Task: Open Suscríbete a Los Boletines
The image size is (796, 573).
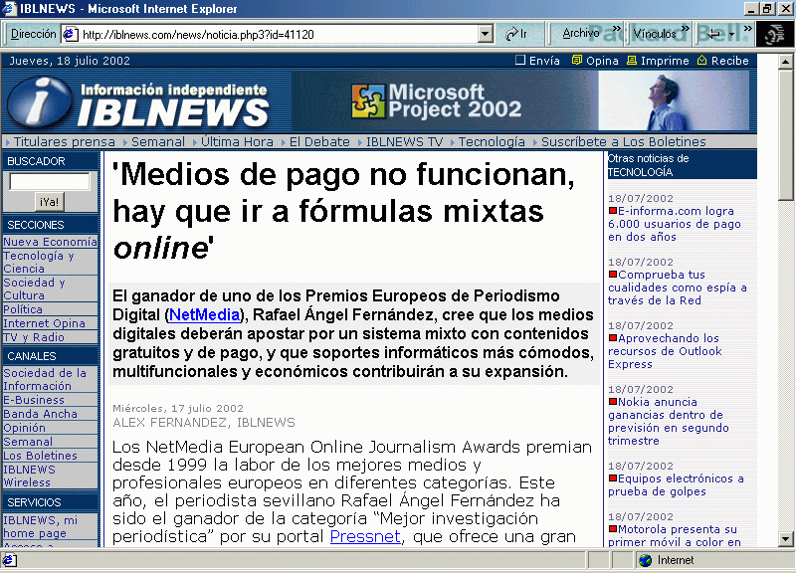Action: pos(624,141)
